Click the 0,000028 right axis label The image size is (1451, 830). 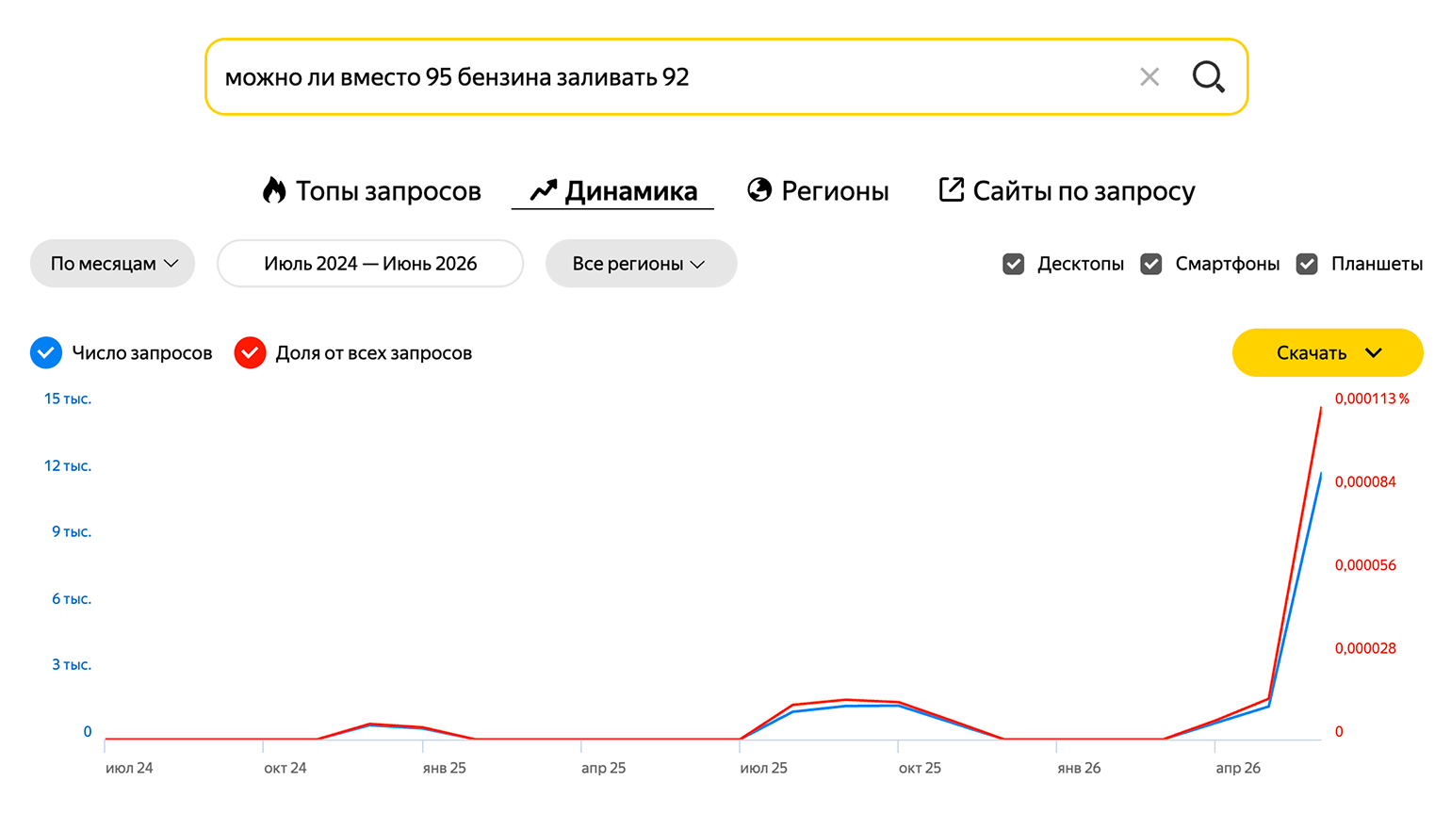pyautogui.click(x=1365, y=648)
